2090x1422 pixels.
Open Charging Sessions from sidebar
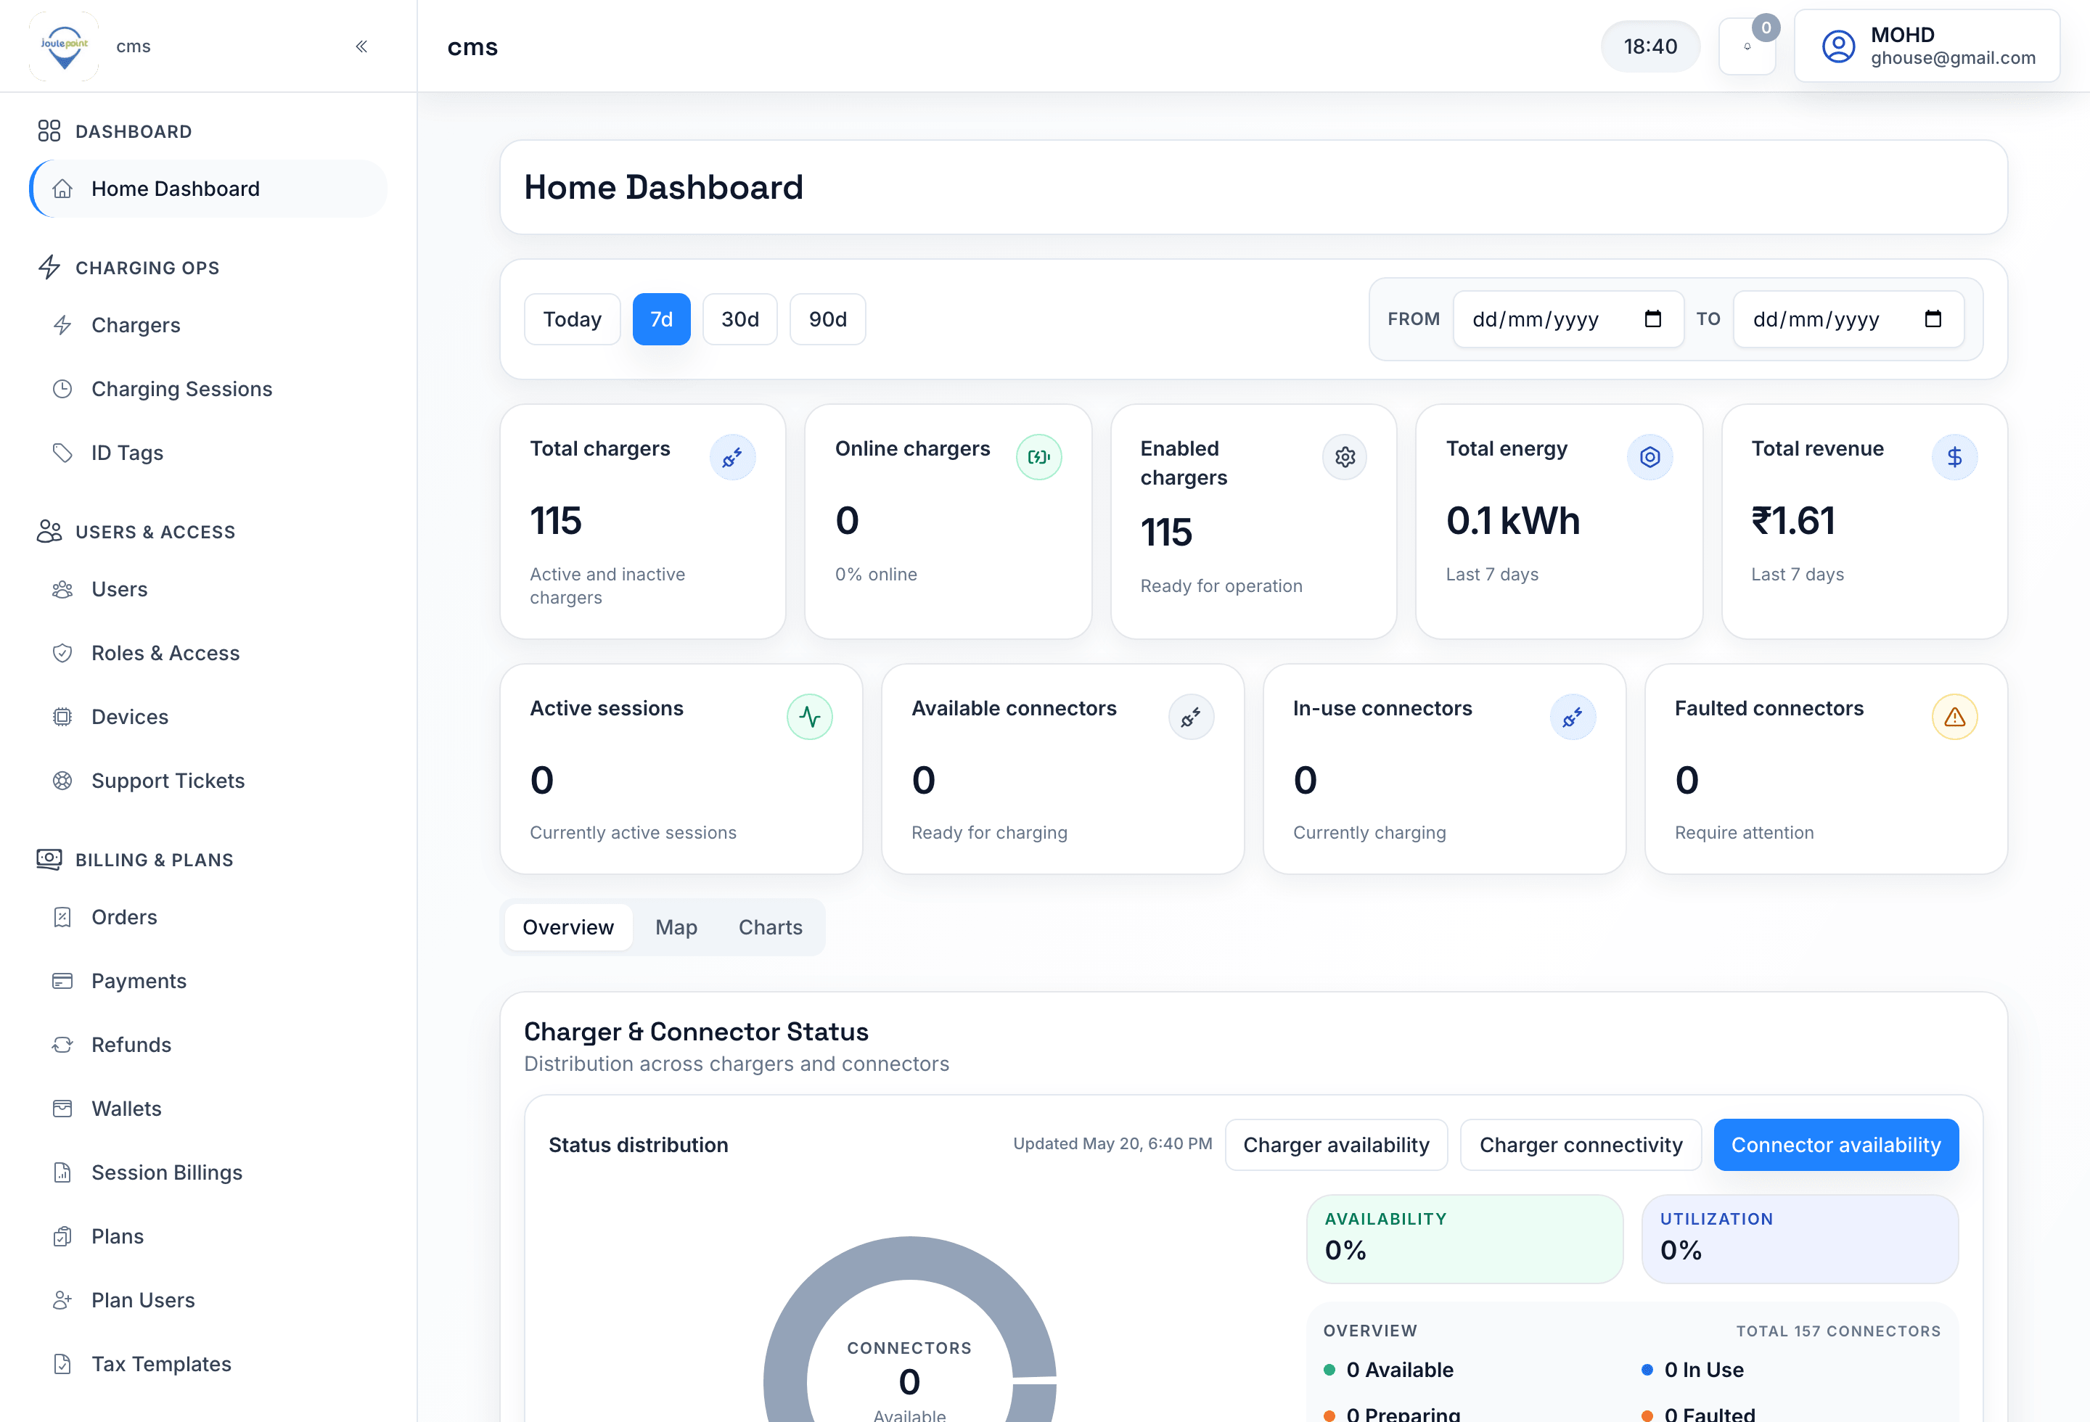coord(209,388)
